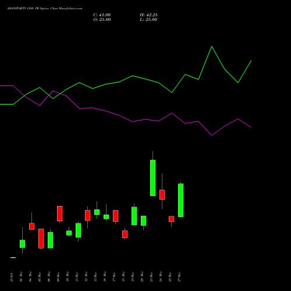The height and width of the screenshot is (291, 291).
Task: Select the close value C: 41.00
Action: (x=102, y=15)
